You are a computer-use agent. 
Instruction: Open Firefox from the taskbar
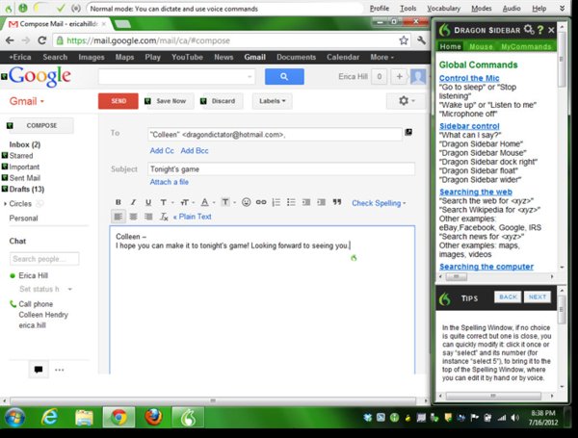point(153,418)
